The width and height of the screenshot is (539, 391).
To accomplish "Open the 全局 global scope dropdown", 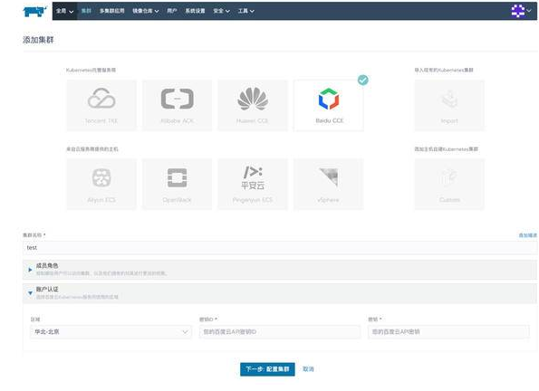I will tap(64, 11).
